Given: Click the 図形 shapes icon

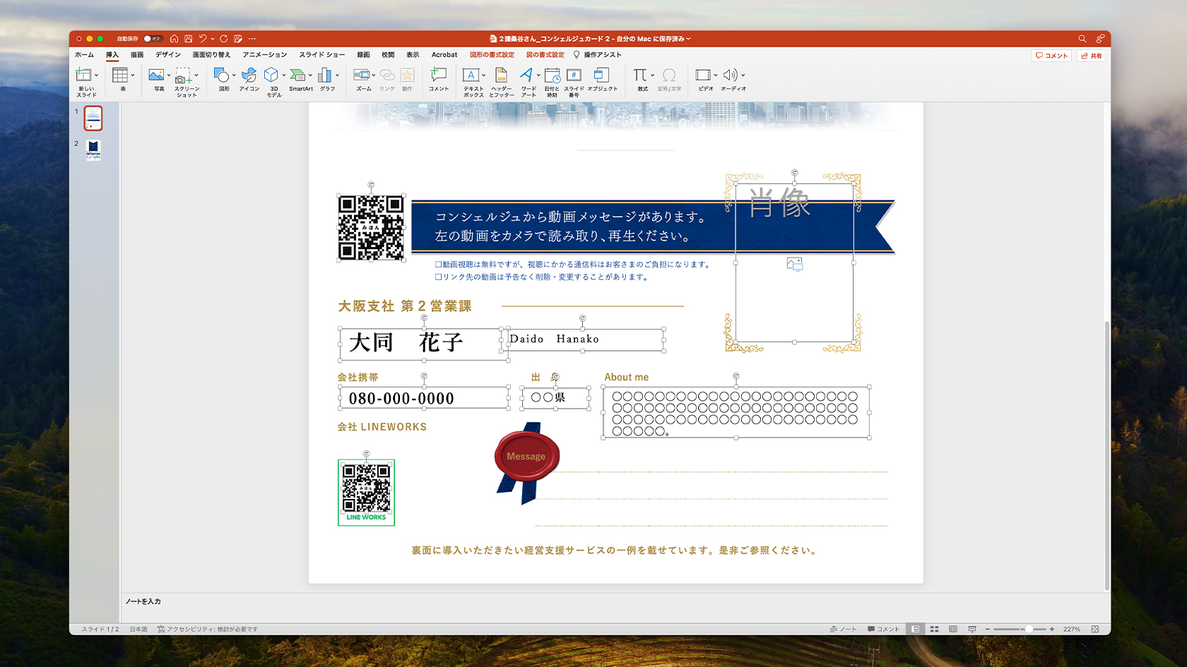Looking at the screenshot, I should 222,75.
